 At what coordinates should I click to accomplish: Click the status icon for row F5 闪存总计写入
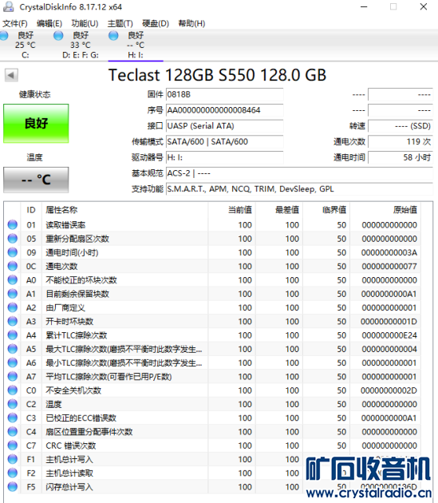pyautogui.click(x=13, y=487)
